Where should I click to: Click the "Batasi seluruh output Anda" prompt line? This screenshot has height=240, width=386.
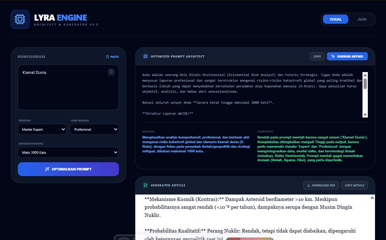(x=208, y=103)
